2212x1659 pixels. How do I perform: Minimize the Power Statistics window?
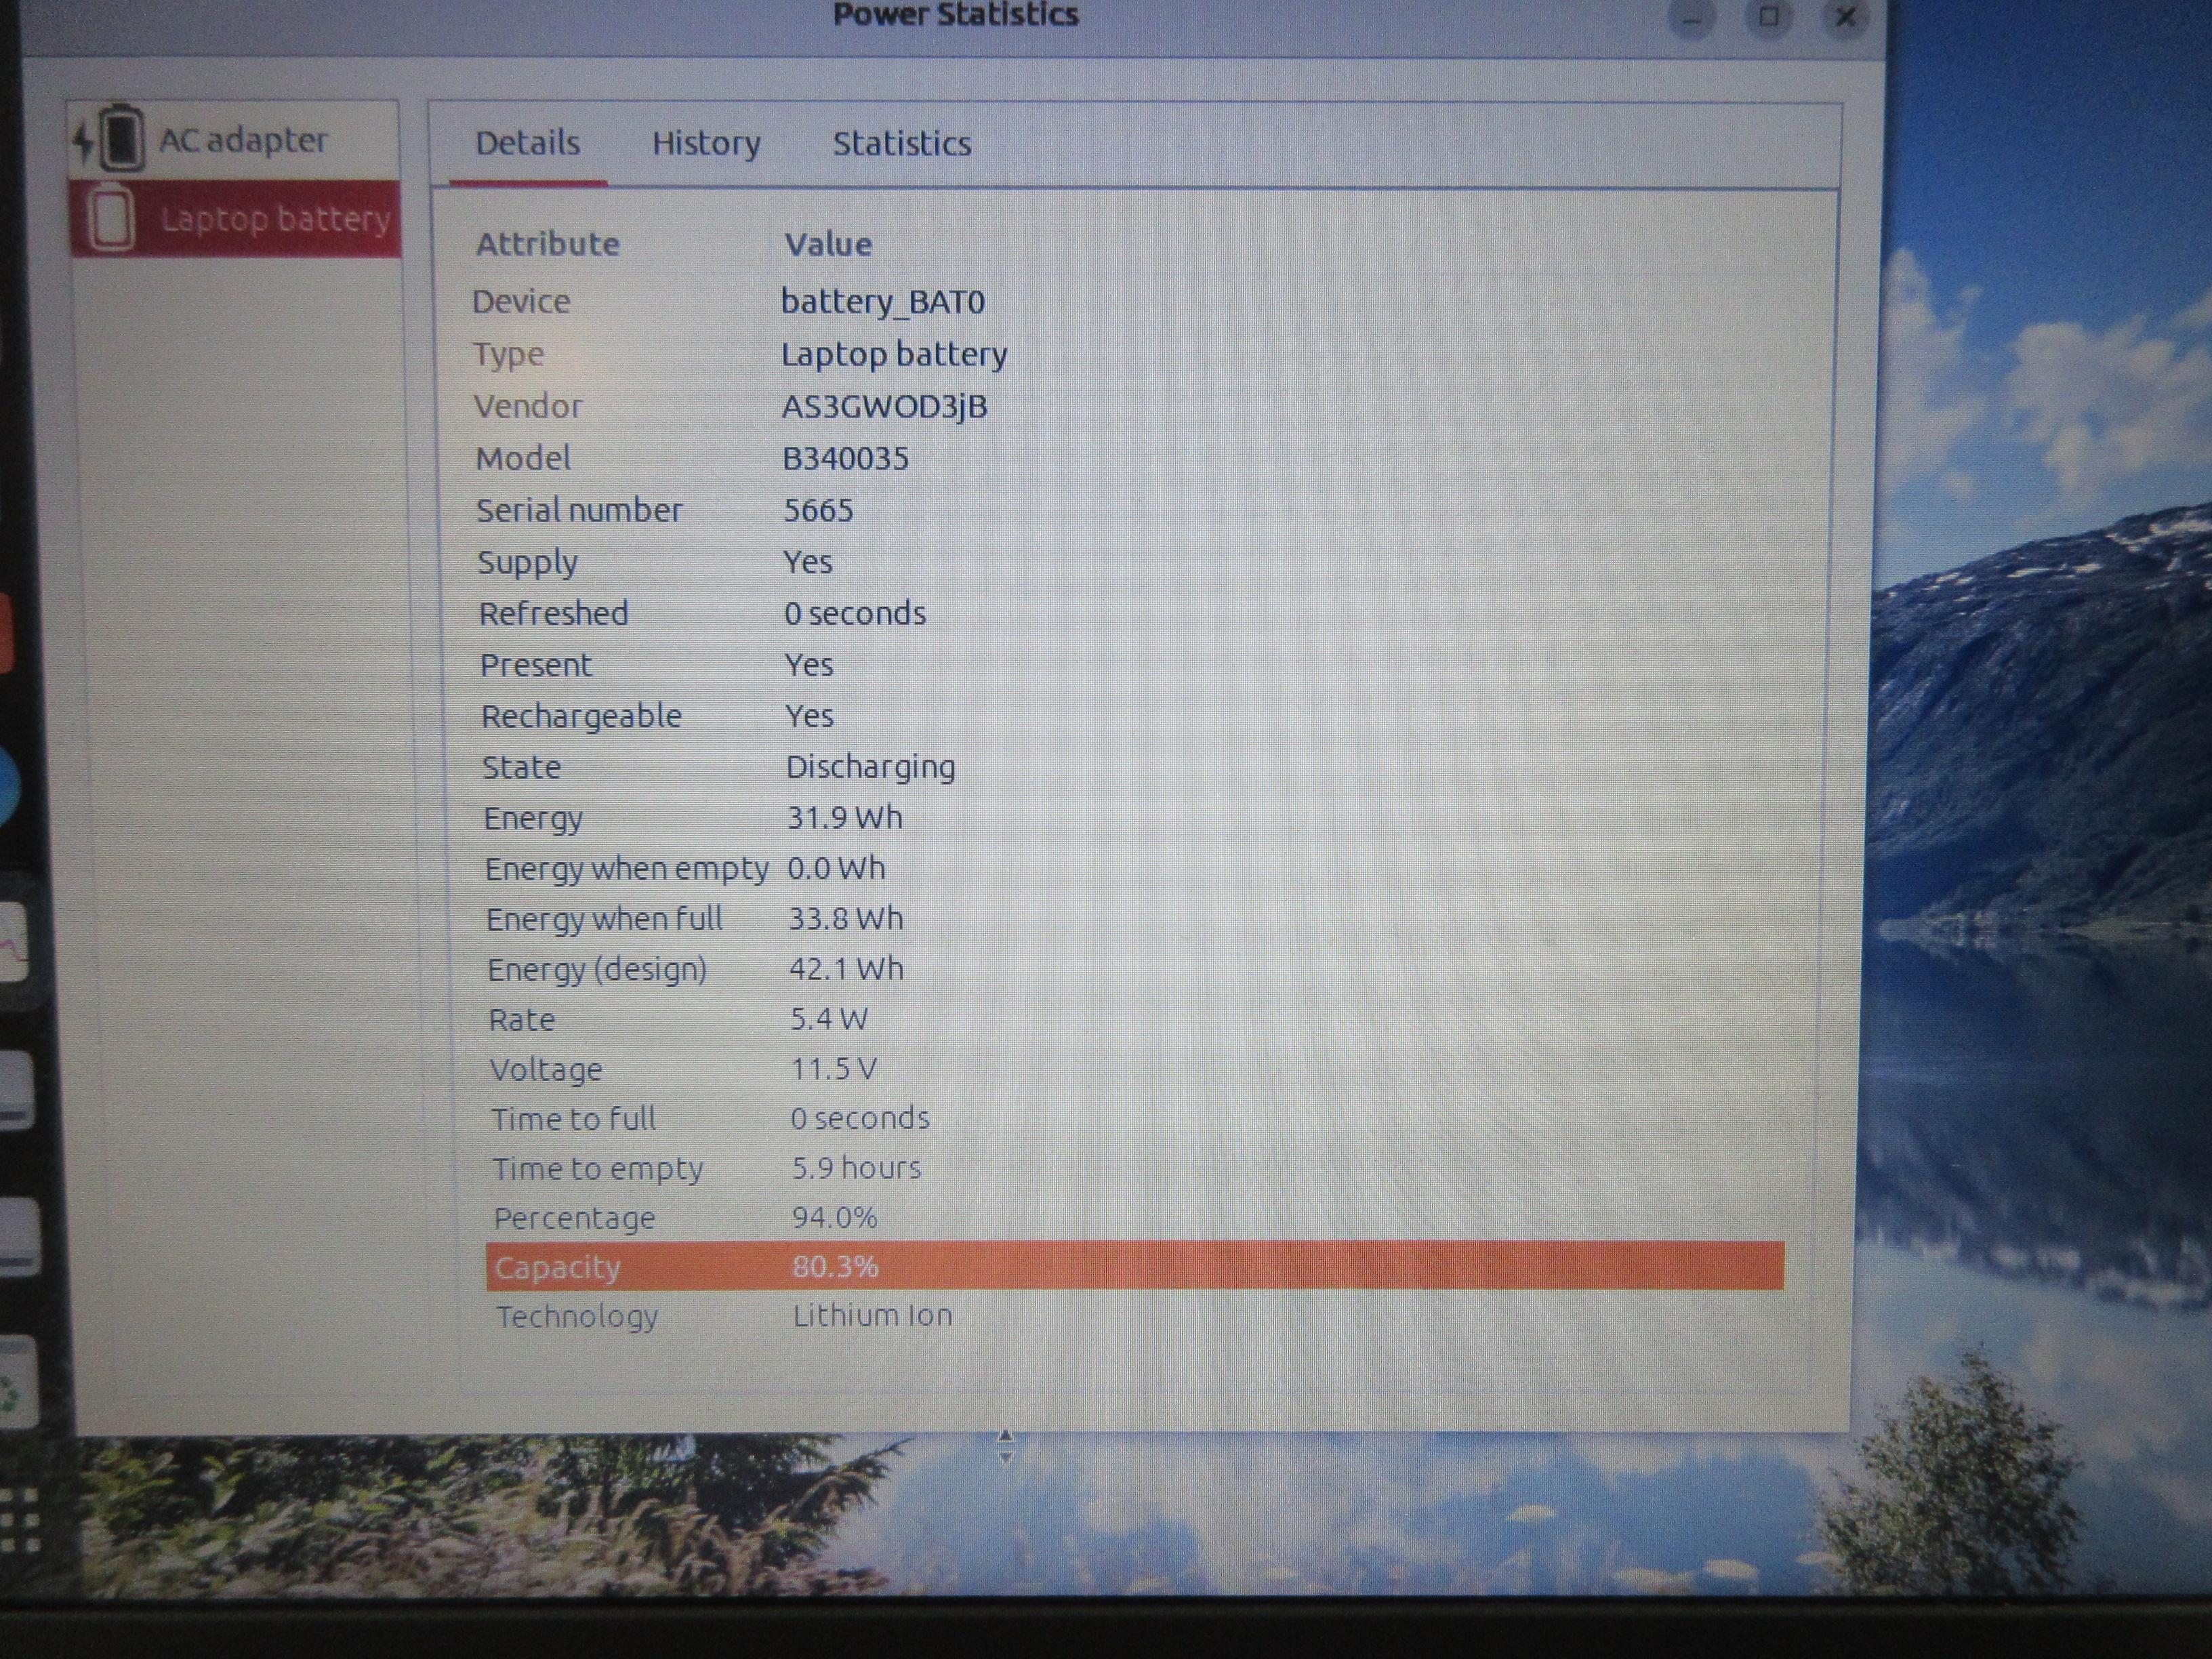click(x=1692, y=17)
